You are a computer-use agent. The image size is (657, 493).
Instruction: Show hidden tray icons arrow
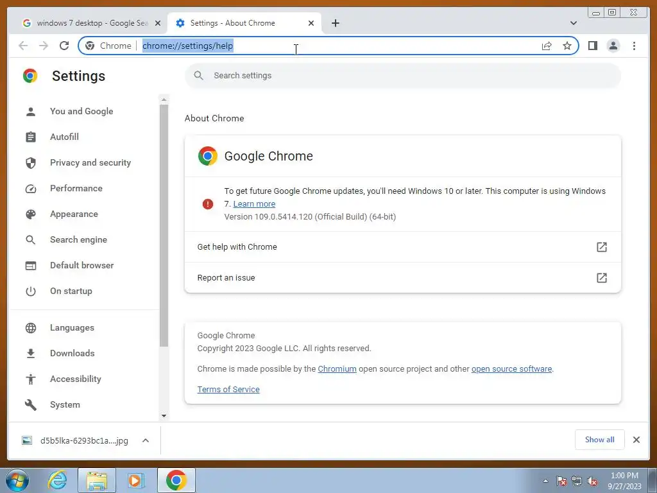coord(545,481)
